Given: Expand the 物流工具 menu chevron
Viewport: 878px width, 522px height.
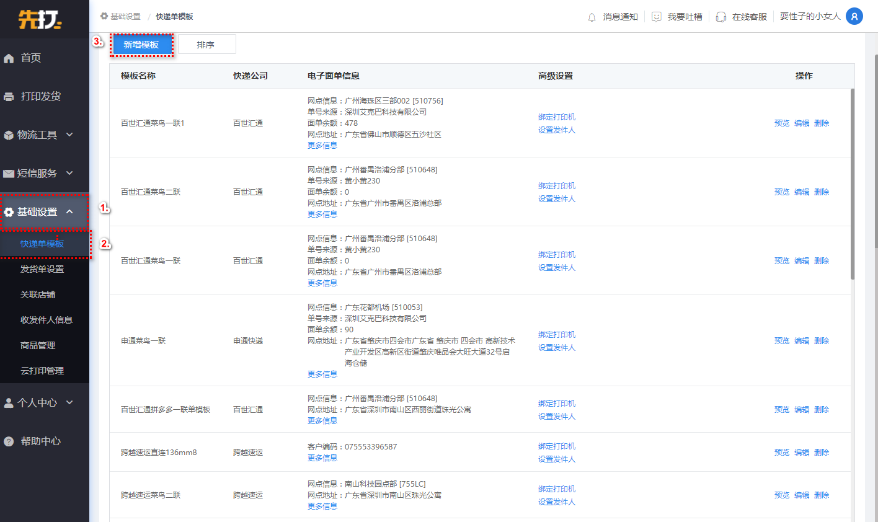Looking at the screenshot, I should [x=69, y=135].
